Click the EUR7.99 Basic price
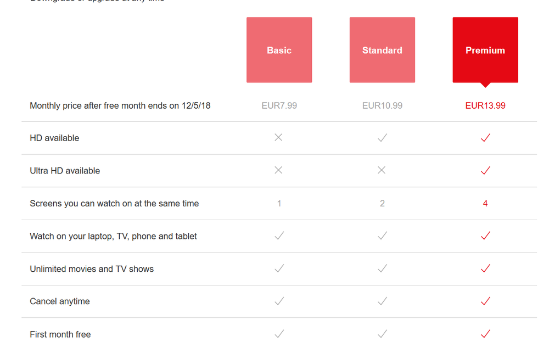Screen dimensions: 549x353 click(x=279, y=105)
